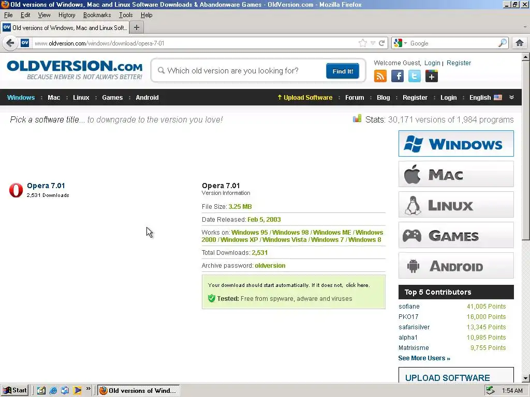
Task: Open the Blog nav link
Action: point(384,98)
